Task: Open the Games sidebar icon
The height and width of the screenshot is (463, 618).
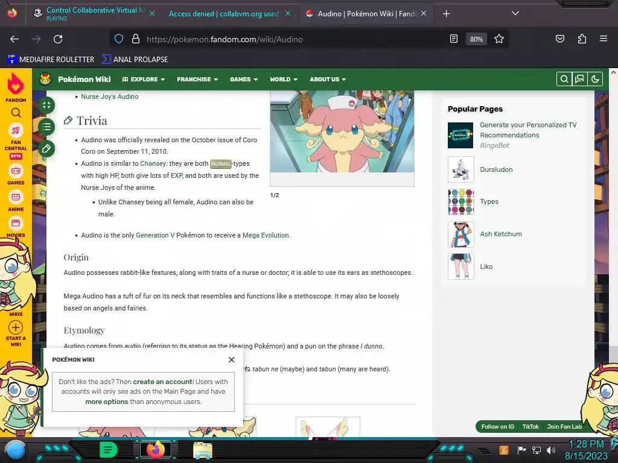Action: (x=16, y=171)
